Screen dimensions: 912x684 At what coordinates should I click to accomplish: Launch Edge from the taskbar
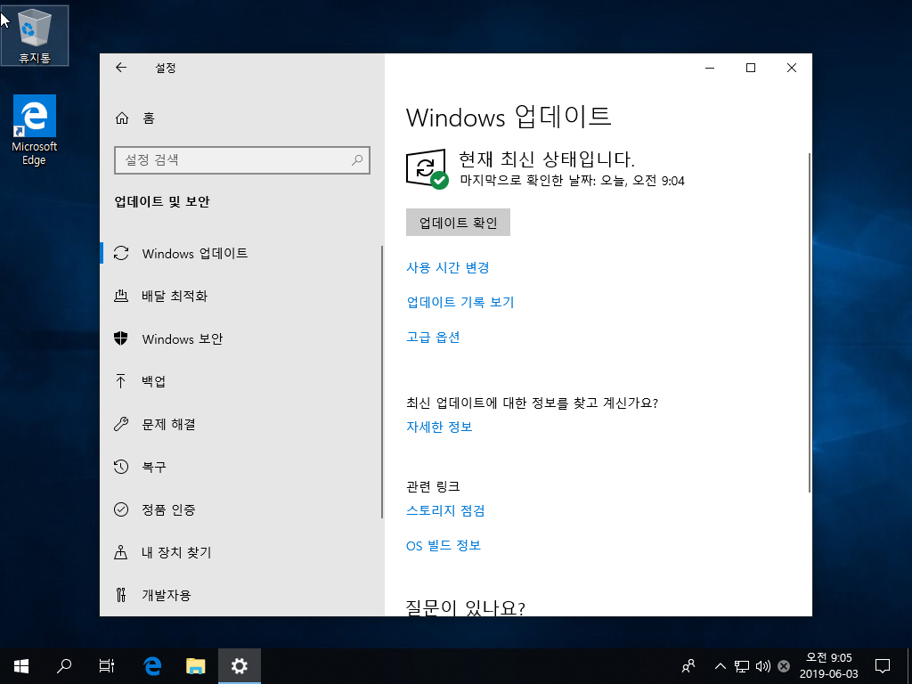coord(152,666)
